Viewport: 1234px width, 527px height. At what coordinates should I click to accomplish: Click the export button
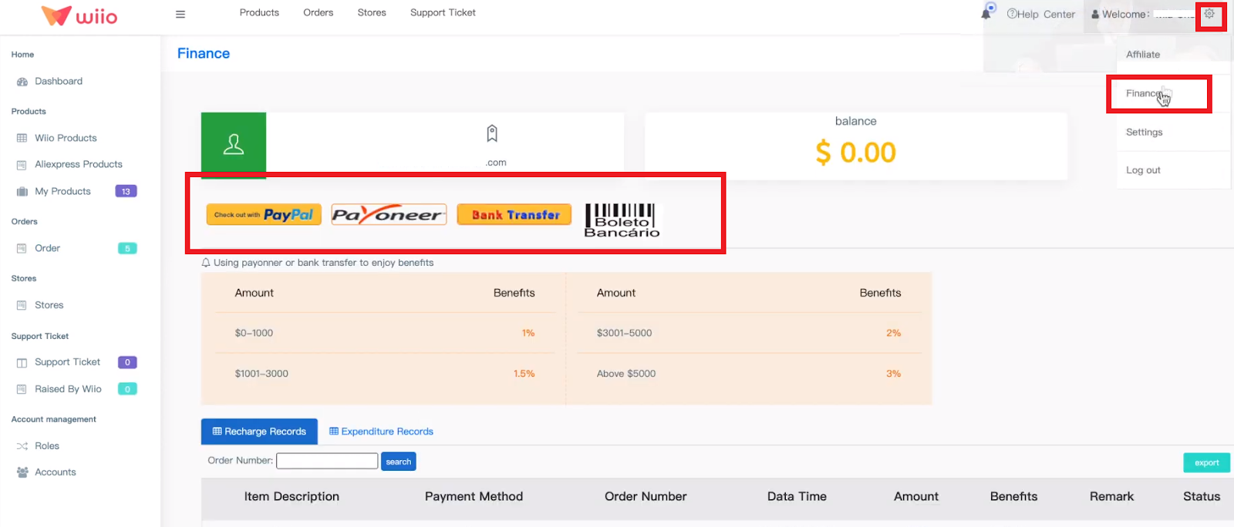pos(1207,463)
